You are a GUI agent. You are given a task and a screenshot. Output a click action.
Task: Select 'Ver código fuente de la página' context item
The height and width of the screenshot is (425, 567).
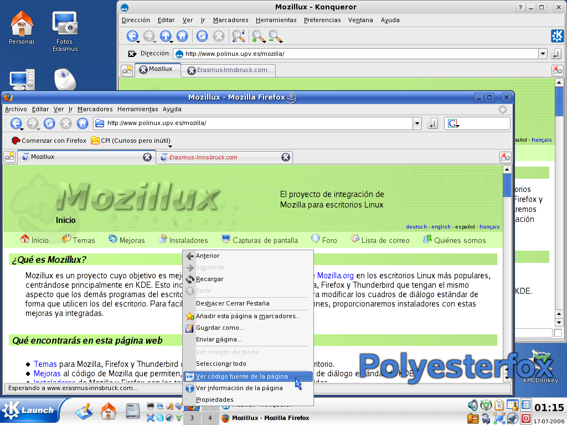(x=248, y=376)
